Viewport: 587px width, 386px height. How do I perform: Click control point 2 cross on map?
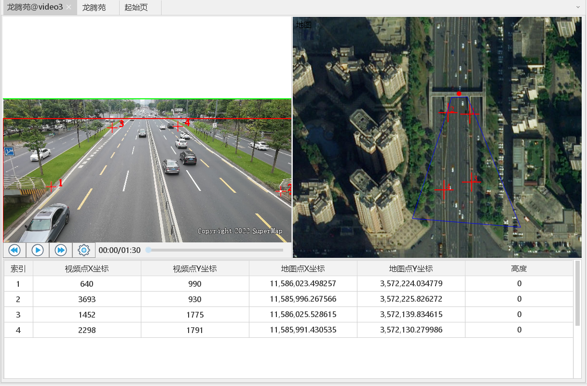pos(448,113)
